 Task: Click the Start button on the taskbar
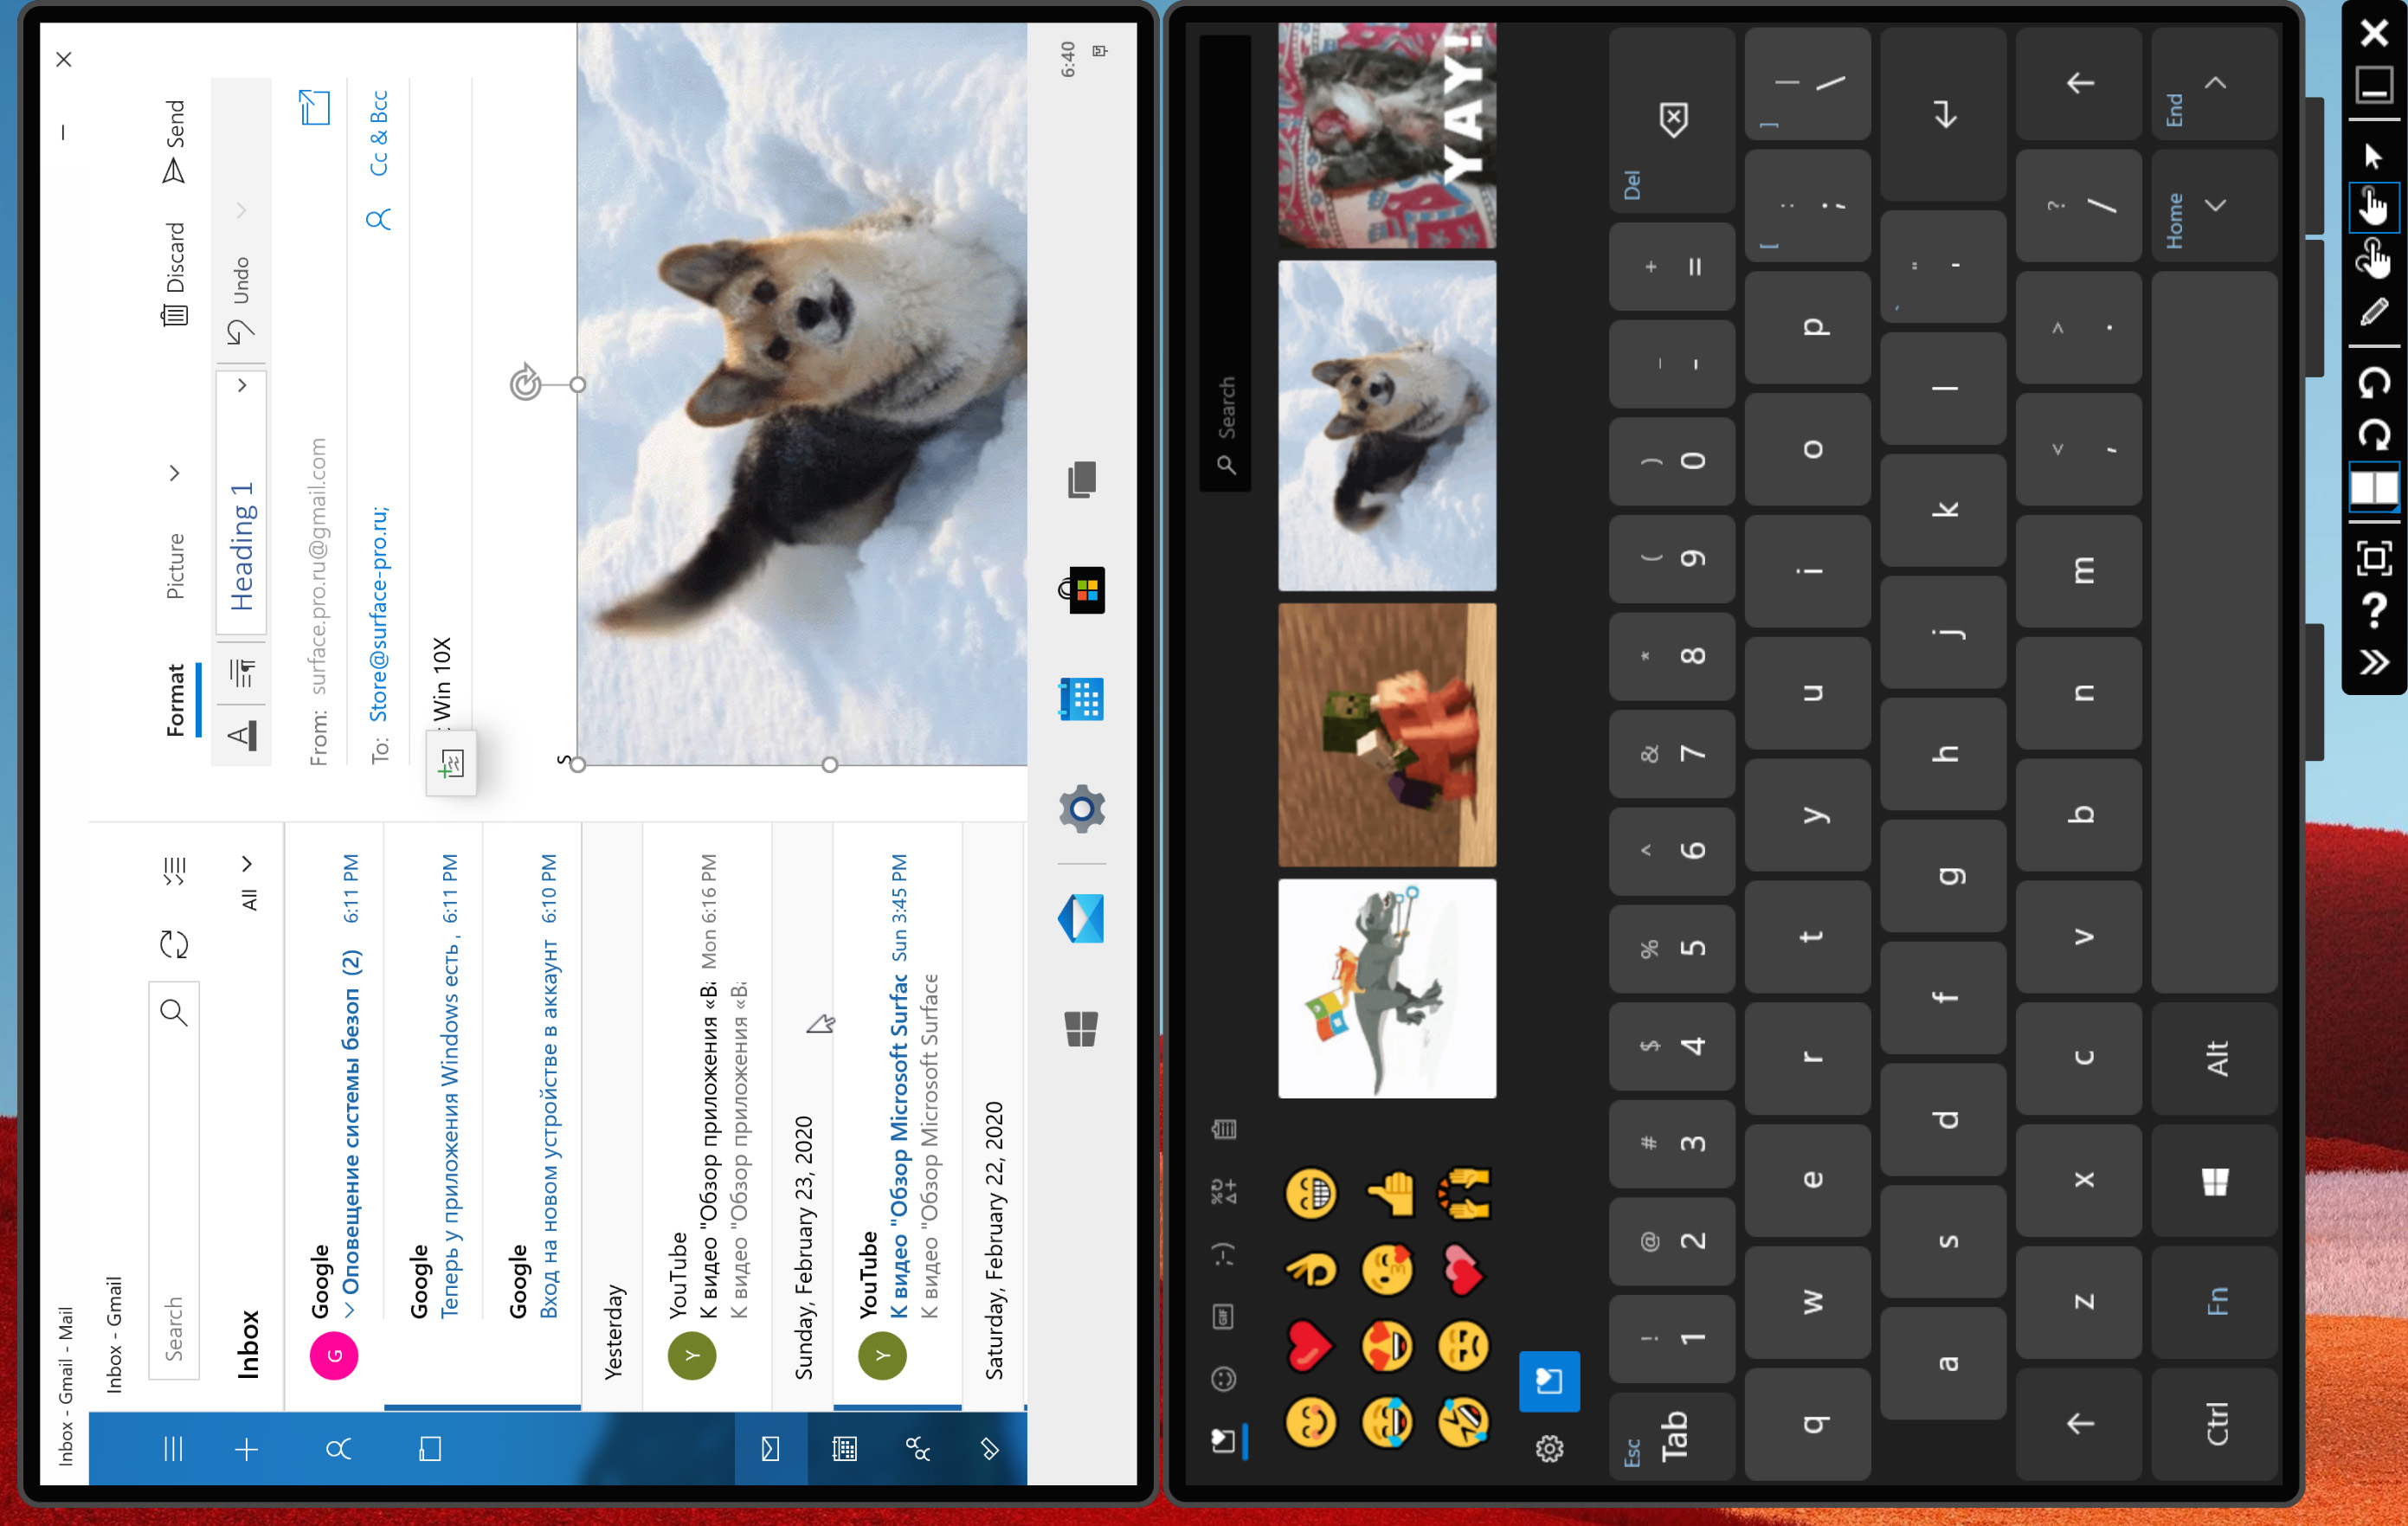point(1081,1028)
